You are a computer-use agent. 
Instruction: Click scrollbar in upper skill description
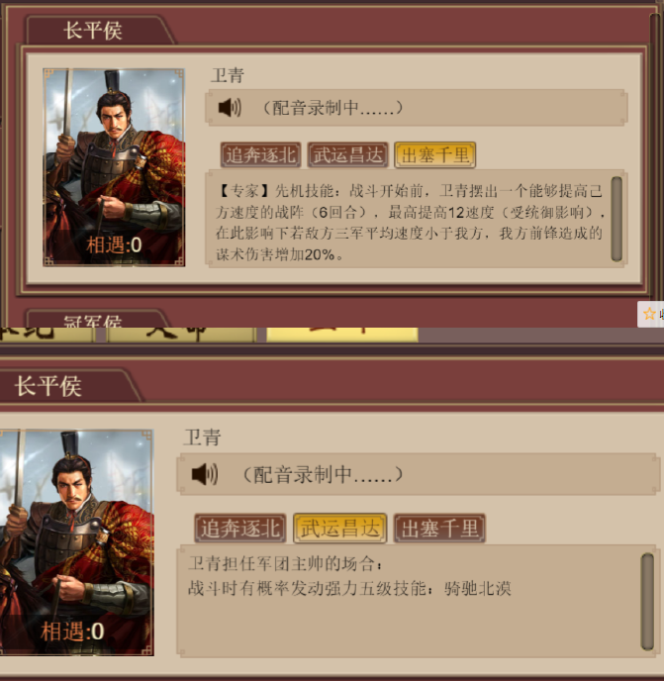617,219
